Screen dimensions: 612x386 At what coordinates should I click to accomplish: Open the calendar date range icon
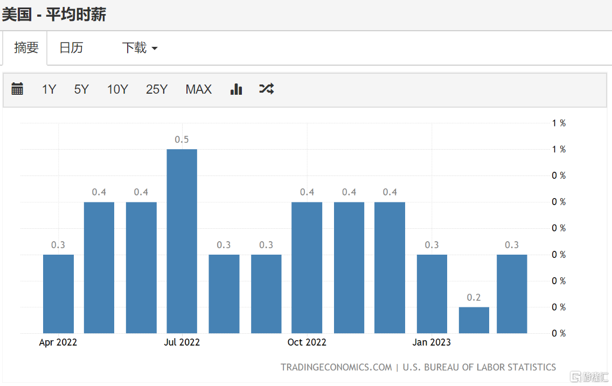click(17, 89)
